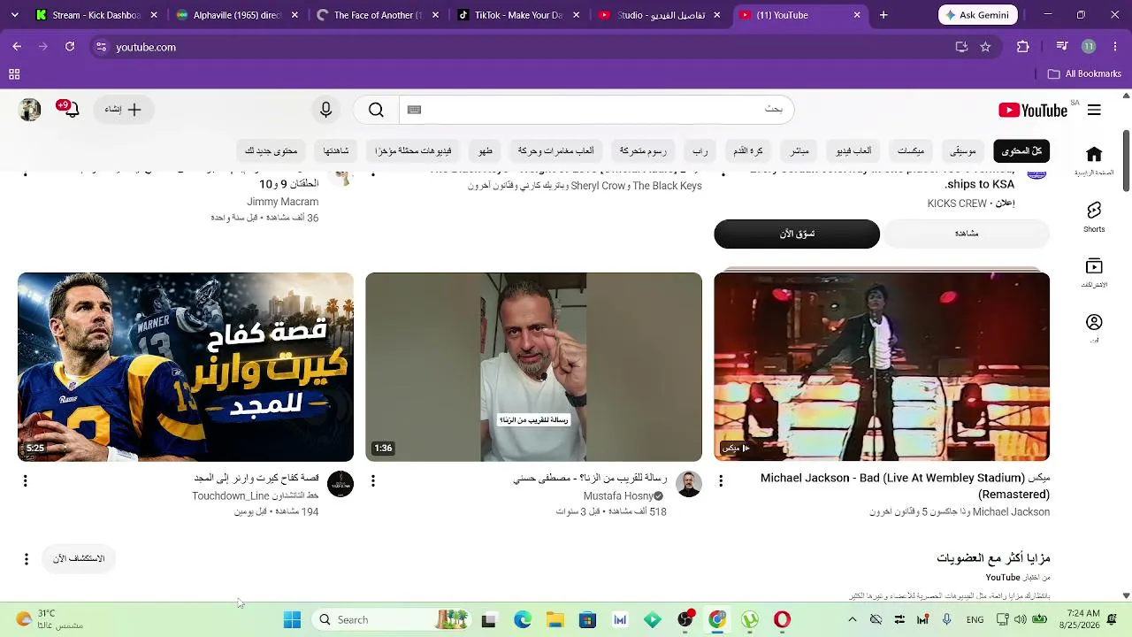Go back to the previous page
The width and height of the screenshot is (1132, 637).
(17, 47)
